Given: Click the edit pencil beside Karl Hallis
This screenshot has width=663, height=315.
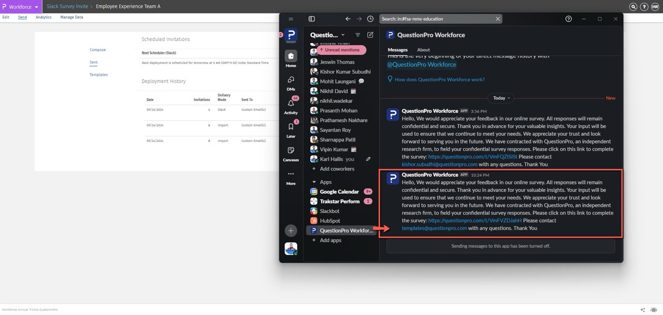Looking at the screenshot, I should coord(368,159).
